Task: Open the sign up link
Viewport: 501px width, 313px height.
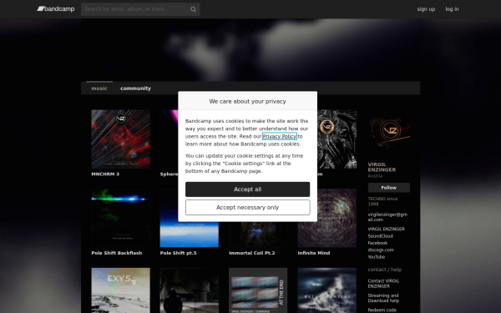Action: click(426, 9)
